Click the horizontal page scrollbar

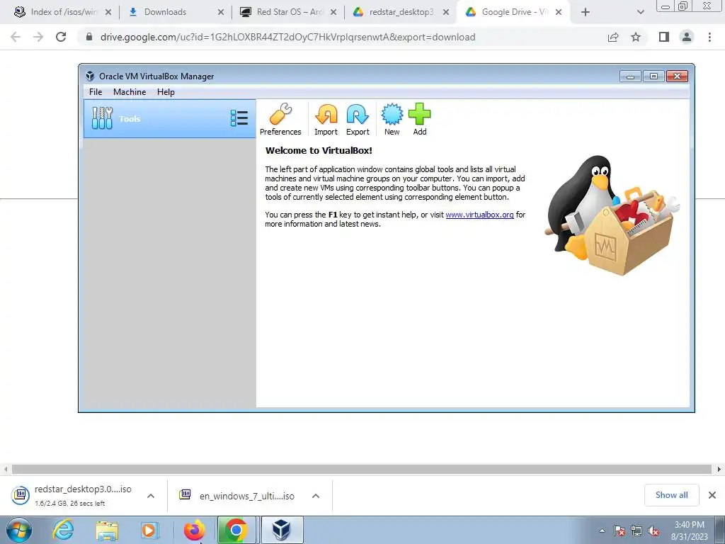[x=362, y=469]
